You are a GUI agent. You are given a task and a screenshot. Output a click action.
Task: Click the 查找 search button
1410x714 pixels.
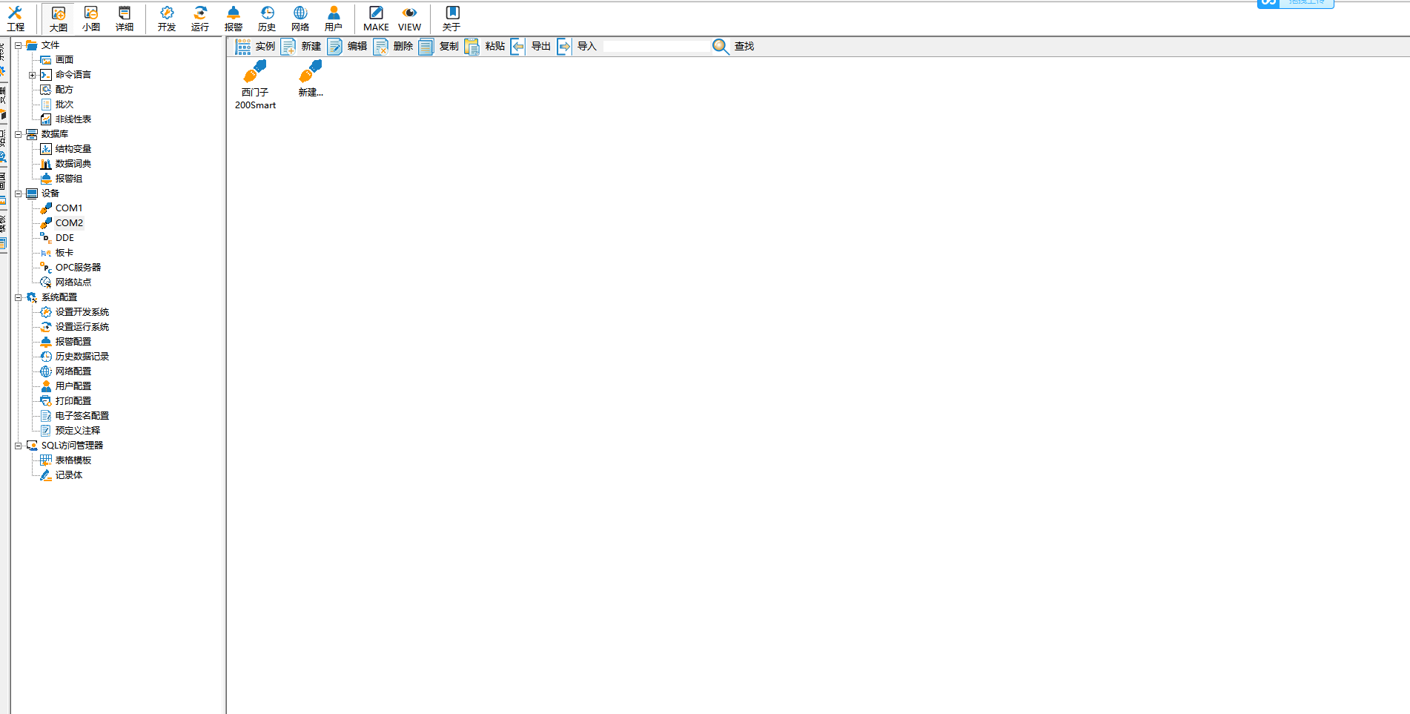tap(733, 46)
